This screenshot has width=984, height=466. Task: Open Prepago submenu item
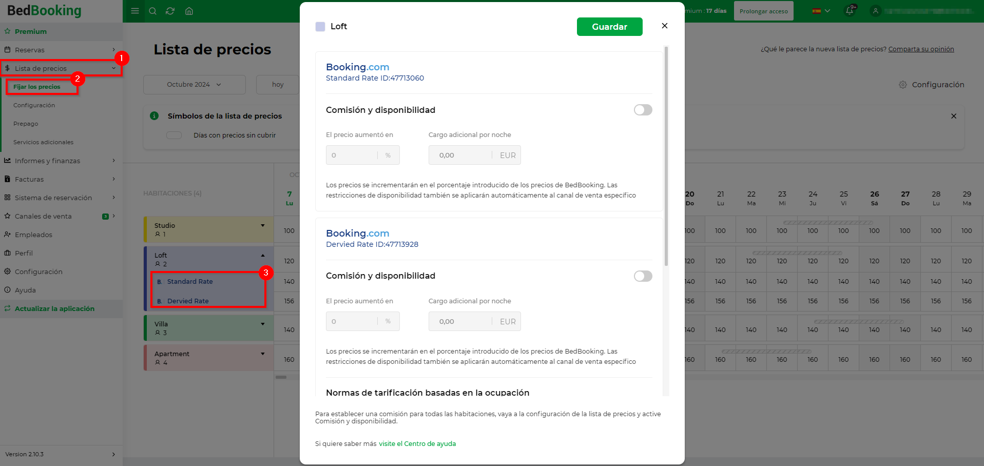[26, 124]
